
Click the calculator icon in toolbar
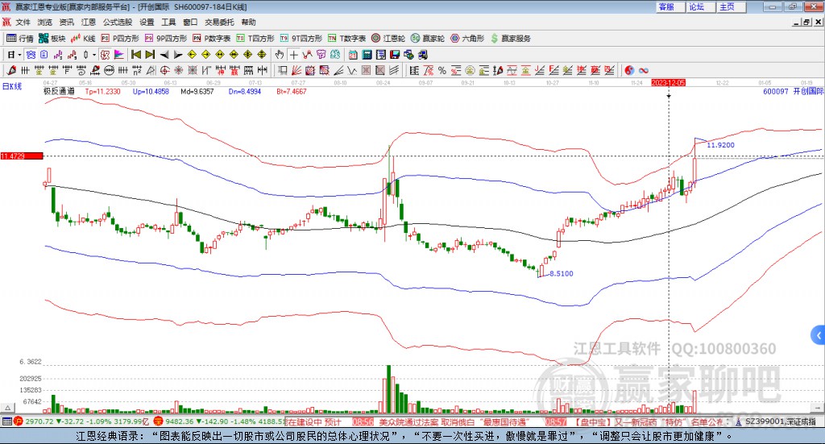367,55
